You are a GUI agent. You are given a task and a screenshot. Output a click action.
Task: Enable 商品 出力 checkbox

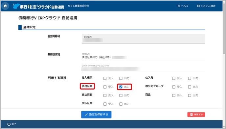click(190, 95)
